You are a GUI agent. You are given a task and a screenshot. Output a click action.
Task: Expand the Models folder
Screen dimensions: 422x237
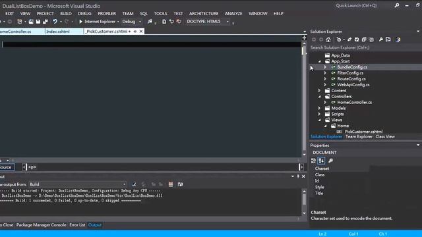(x=319, y=108)
